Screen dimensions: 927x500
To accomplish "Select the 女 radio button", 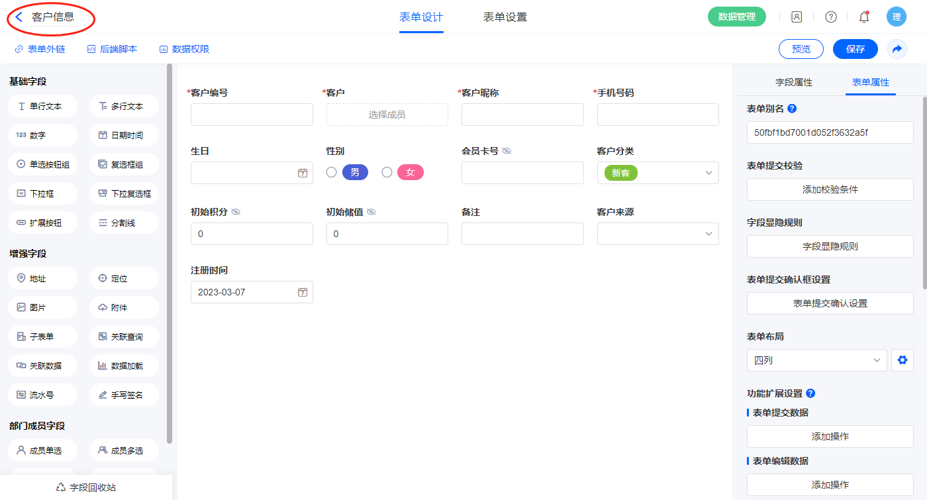I will 387,172.
